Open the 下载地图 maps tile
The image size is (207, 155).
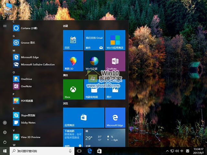pyautogui.click(x=73, y=138)
